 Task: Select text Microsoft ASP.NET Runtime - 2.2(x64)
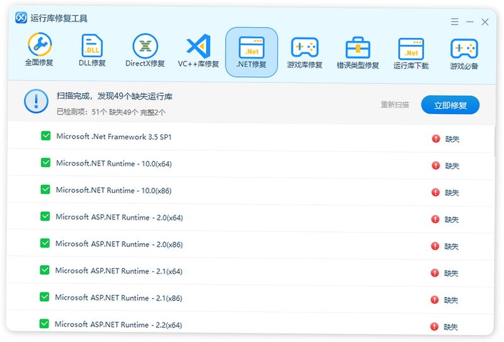coord(118,324)
